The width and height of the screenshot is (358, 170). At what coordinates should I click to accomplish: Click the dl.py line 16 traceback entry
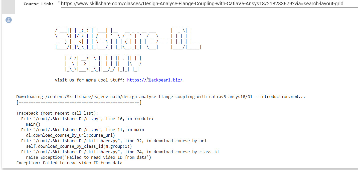click(x=87, y=119)
